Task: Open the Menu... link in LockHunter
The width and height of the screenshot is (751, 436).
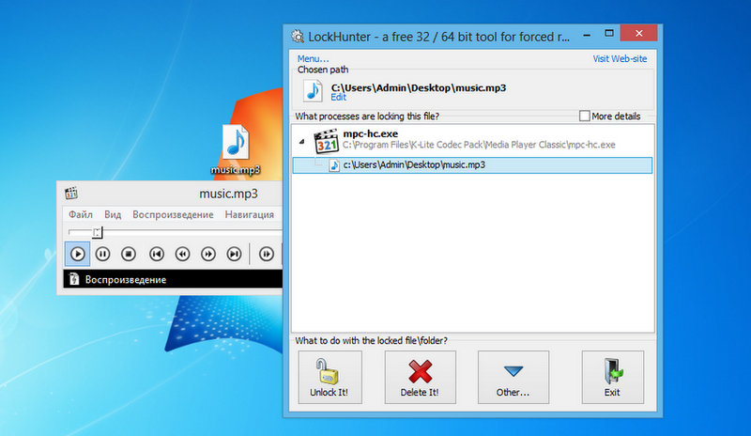Action: tap(313, 59)
